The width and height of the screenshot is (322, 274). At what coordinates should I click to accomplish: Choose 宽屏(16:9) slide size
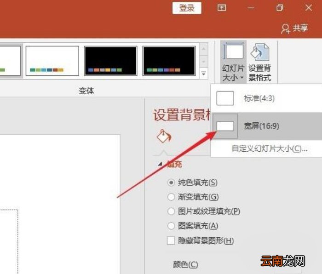coord(267,126)
